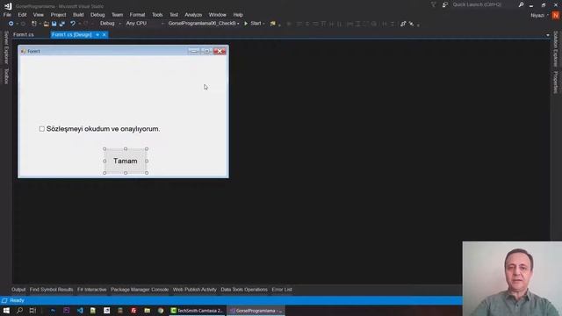Click the feedback icon near Quick Launch
Screen dimensions: 562x316
click(445, 4)
